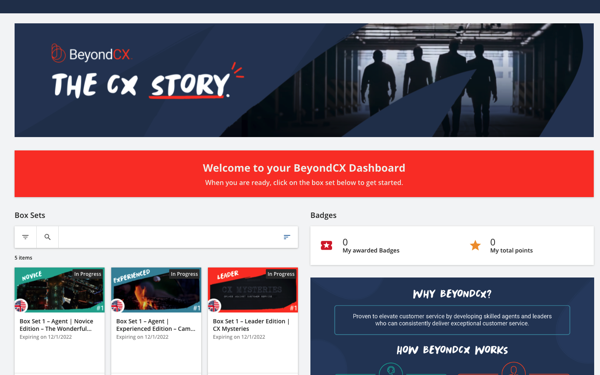Open 'Box Set 1 – Agent | Novice Edition' title

pyautogui.click(x=56, y=325)
